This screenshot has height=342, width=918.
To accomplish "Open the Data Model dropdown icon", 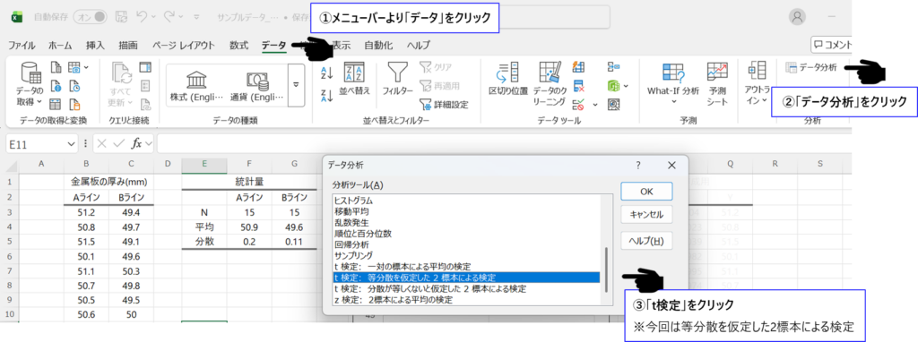I will (x=618, y=87).
